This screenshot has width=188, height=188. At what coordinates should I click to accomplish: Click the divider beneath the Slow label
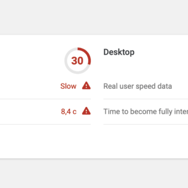[x=45, y=99]
